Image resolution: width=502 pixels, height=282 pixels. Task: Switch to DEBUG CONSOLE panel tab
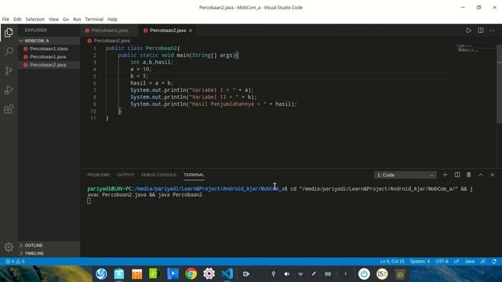click(x=158, y=175)
